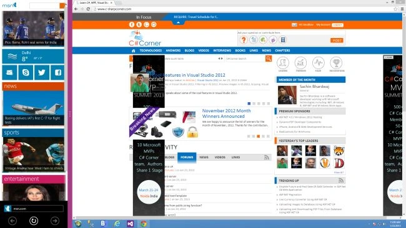The width and height of the screenshot is (406, 228).
Task: Switch to the News activity tab
Action: (x=204, y=157)
